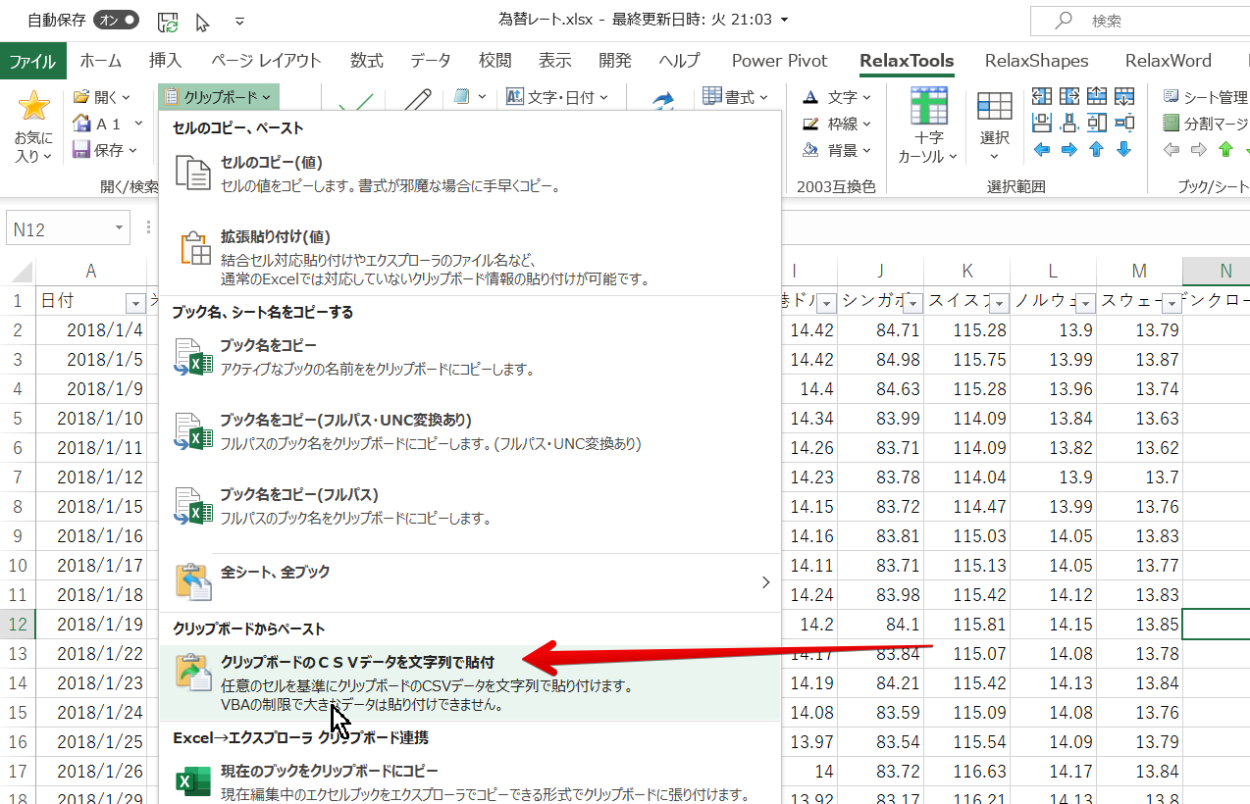This screenshot has height=804, width=1250.
Task: Click the blue up arrow in 選択範囲
Action: 1097,150
